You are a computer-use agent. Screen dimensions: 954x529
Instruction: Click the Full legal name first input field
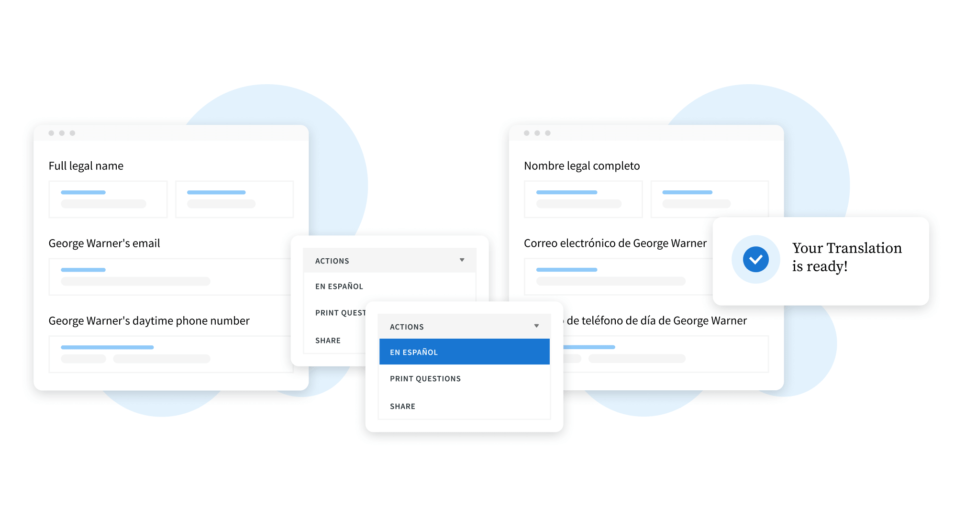pos(108,198)
